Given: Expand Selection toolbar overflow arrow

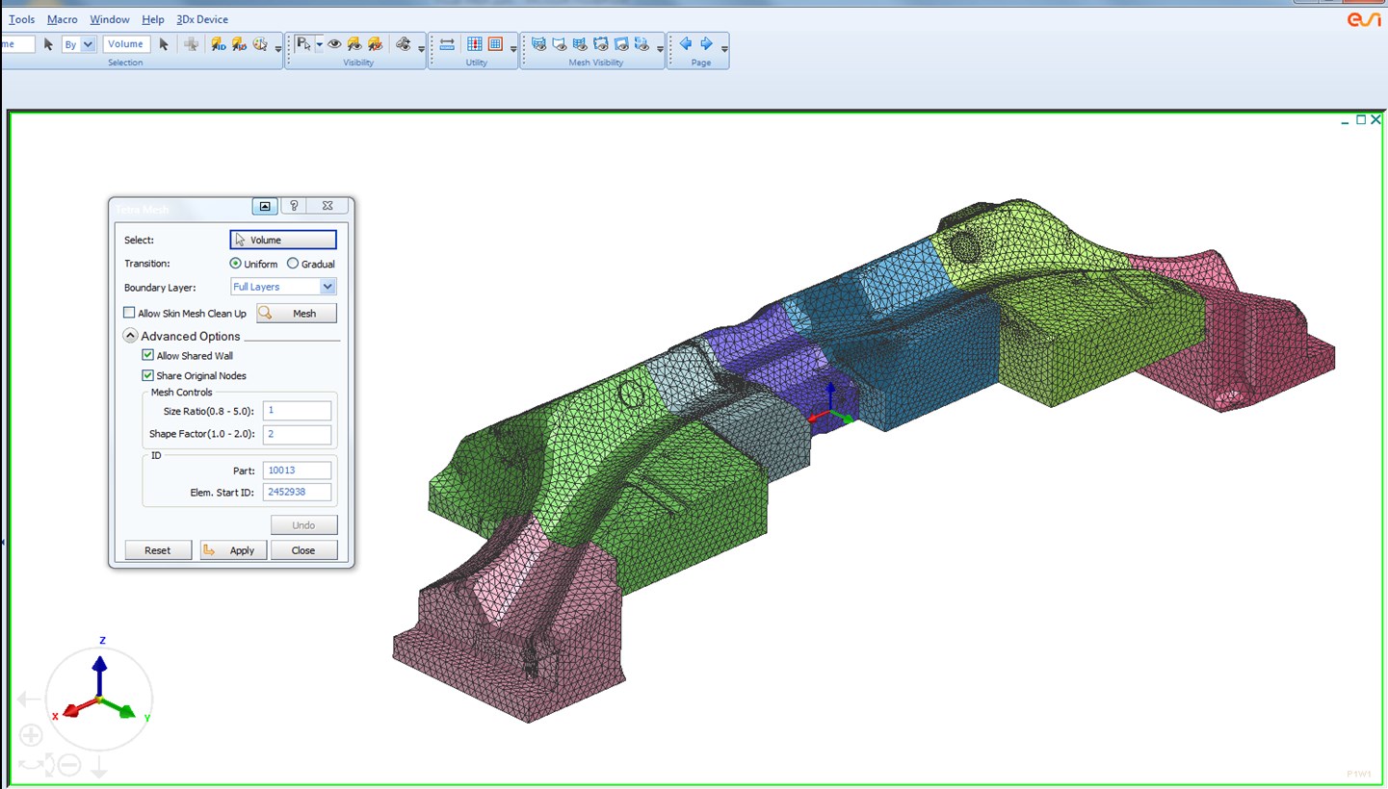Looking at the screenshot, I should [278, 48].
